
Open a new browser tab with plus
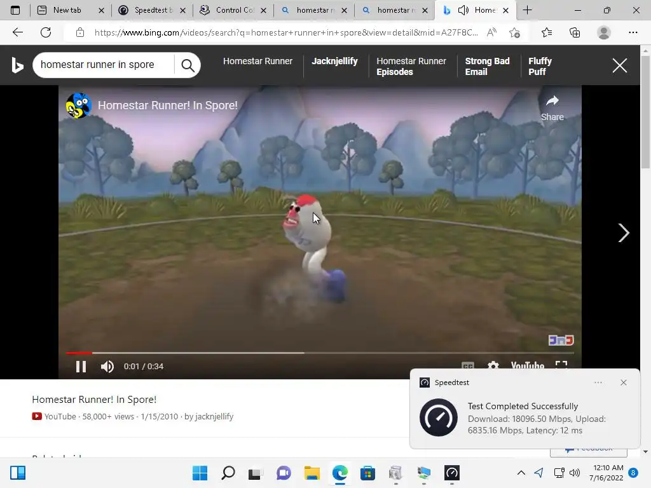coord(527,10)
